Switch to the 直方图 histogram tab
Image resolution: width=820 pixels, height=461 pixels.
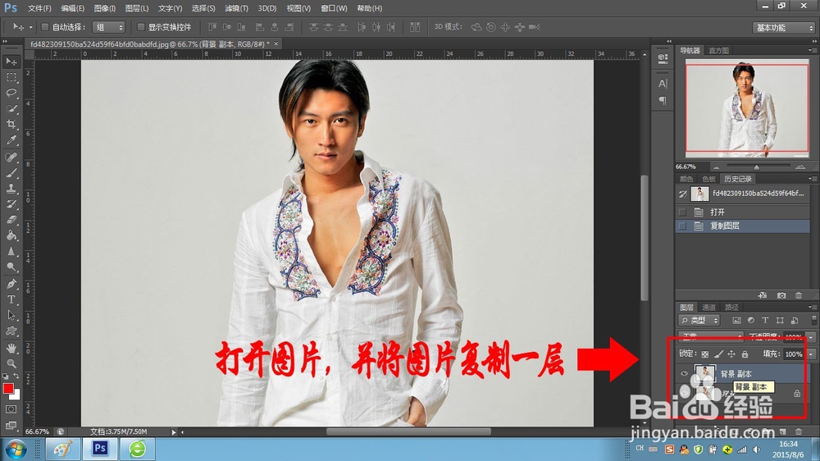tap(718, 50)
